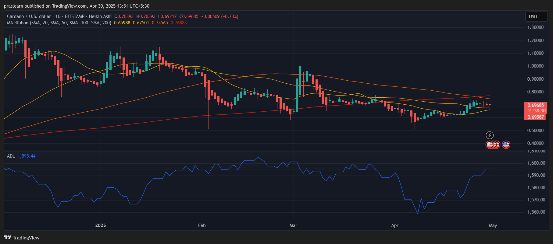Image resolution: width=553 pixels, height=244 pixels.
Task: Open the standalone US flag economic event
Action: pyautogui.click(x=506, y=145)
